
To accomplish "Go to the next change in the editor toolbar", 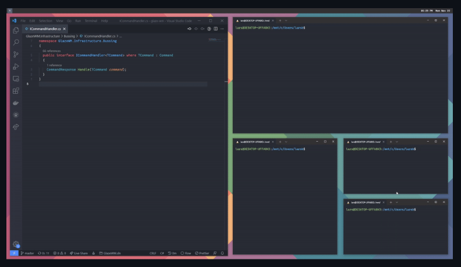I will coord(203,29).
